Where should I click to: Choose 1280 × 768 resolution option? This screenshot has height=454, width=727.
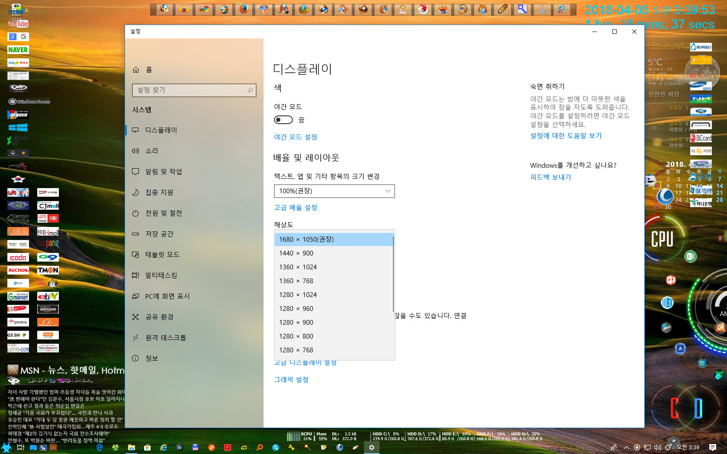[334, 350]
